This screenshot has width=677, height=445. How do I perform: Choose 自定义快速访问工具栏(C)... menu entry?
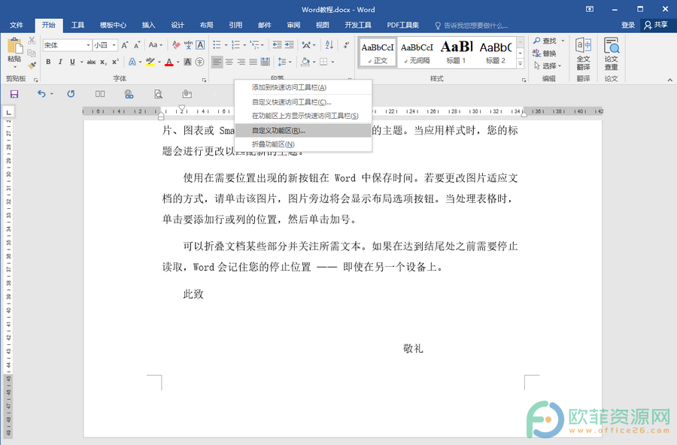click(x=303, y=102)
